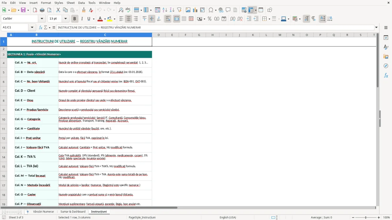392x220 pixels.
Task: Open the font size dropdown
Action: 66,19
